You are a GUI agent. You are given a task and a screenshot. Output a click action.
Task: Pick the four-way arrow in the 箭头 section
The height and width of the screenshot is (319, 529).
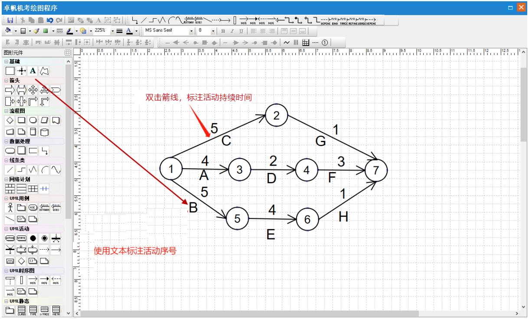click(33, 90)
